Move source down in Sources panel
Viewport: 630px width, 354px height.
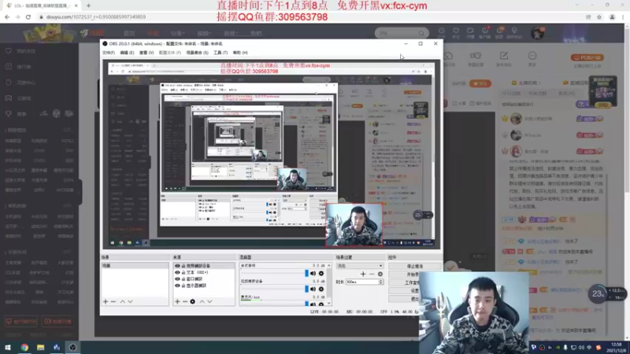click(209, 301)
